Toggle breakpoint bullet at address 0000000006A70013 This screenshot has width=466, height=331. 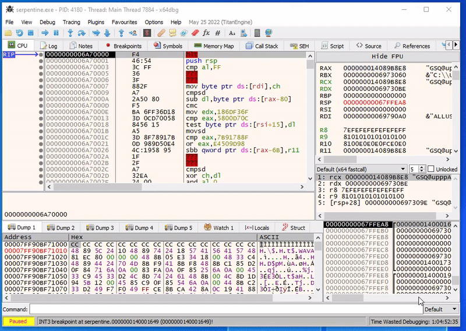(x=41, y=118)
